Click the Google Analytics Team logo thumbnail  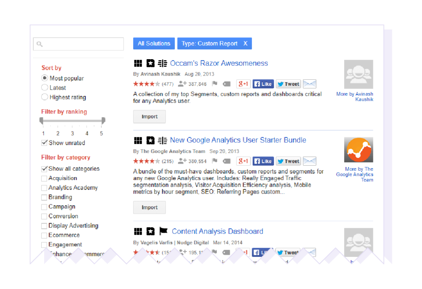point(359,150)
